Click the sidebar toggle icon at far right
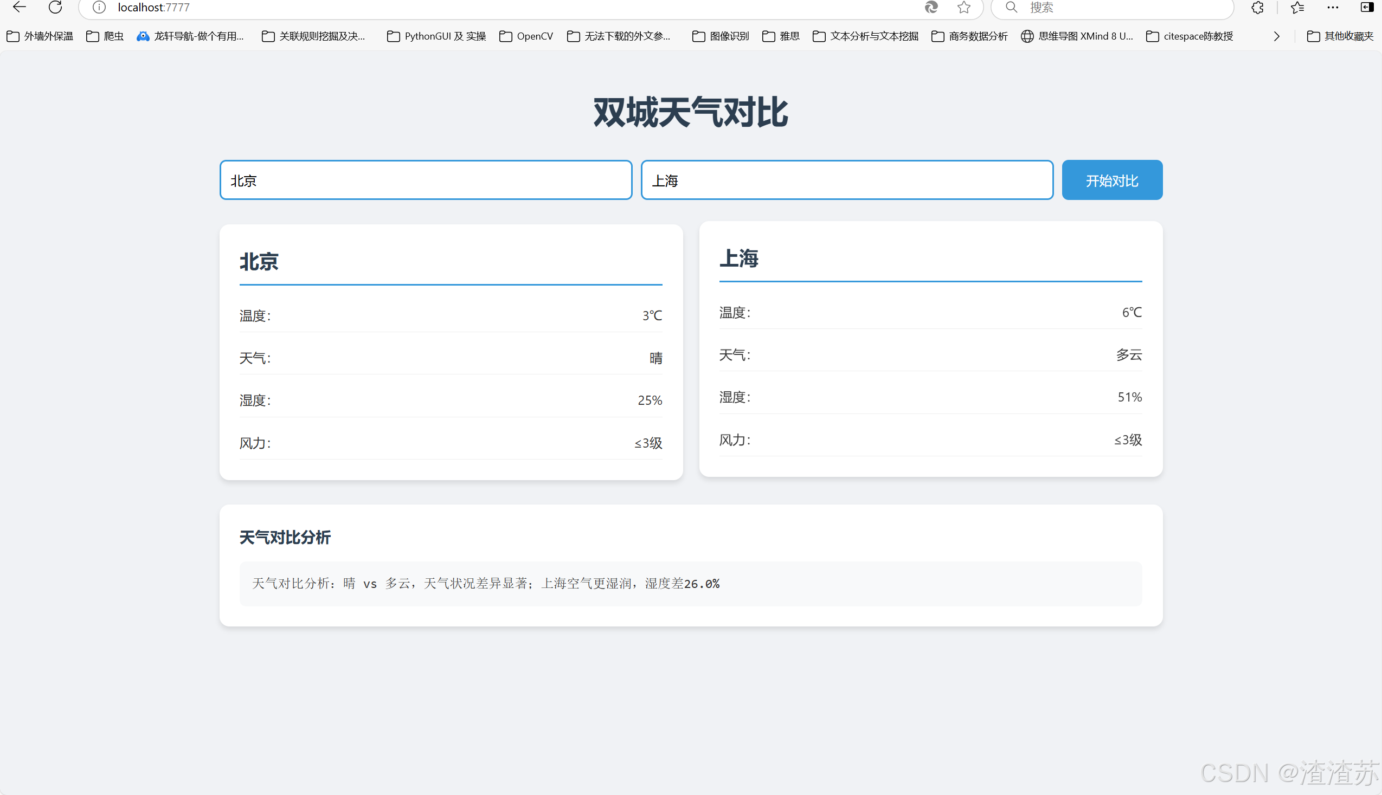The height and width of the screenshot is (795, 1382). coord(1367,7)
